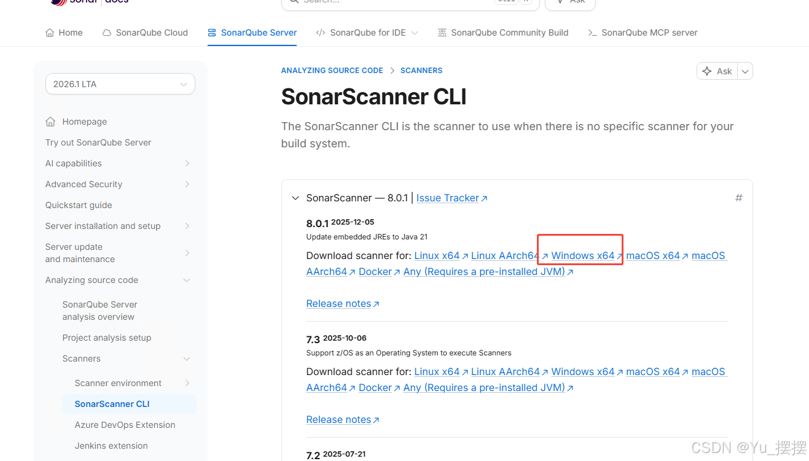Collapse the SonarScanner 8.0.1 section chevron
Image resolution: width=809 pixels, height=461 pixels.
[295, 198]
